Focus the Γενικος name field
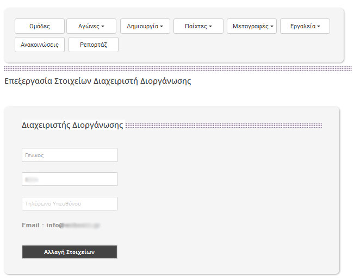This screenshot has height=280, width=354. coord(70,155)
